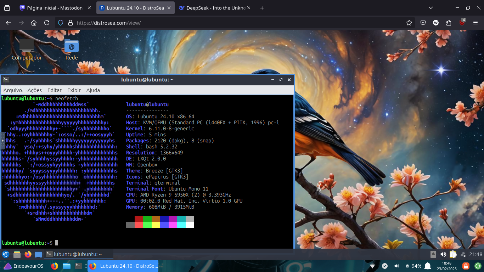Click the eject removable media icon in Lubuntu tray
484x272 pixels.
[433, 254]
